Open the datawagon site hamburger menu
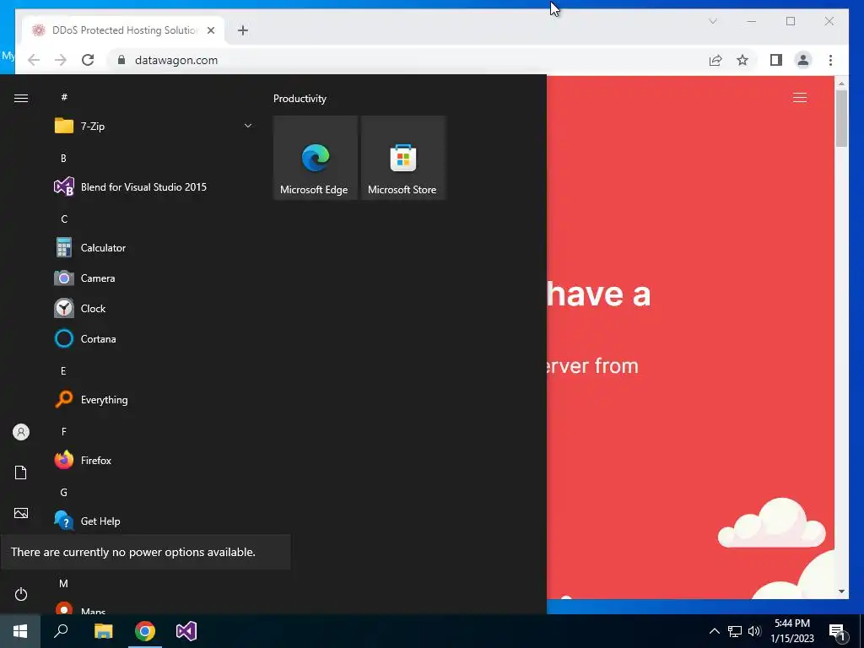Screen dimensions: 864x648 [800, 98]
